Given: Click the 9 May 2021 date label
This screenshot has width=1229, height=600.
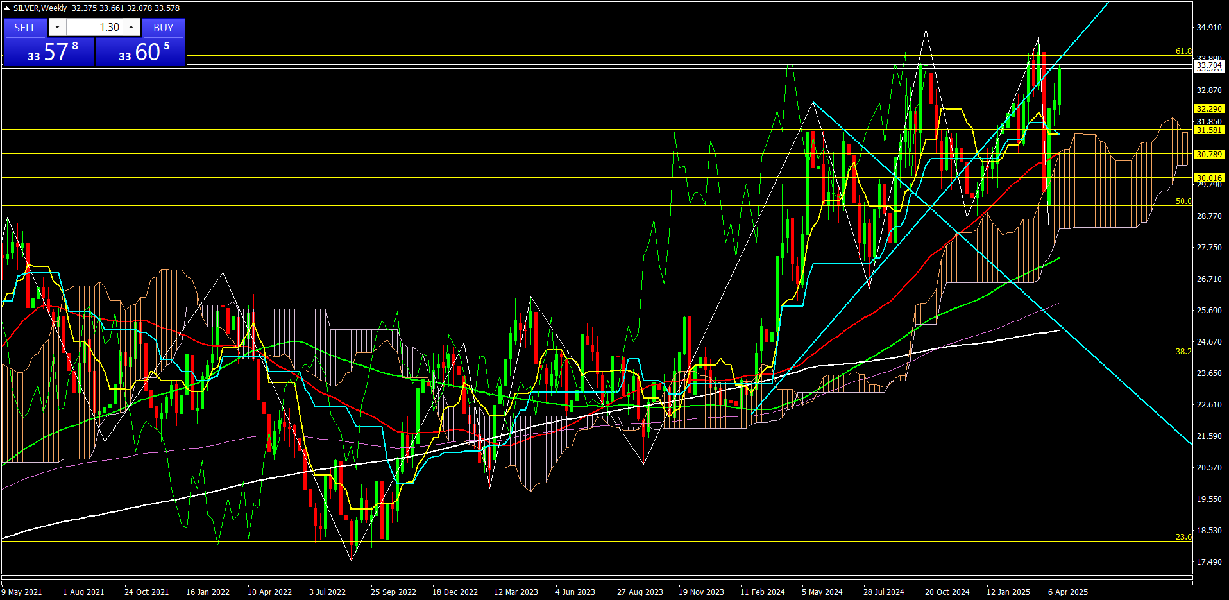Looking at the screenshot, I should tap(22, 592).
